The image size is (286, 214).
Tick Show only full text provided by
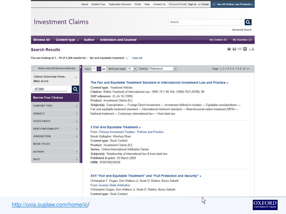[35, 69]
